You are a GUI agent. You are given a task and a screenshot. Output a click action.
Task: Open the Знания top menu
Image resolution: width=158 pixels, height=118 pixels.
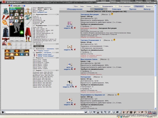click(103, 1)
